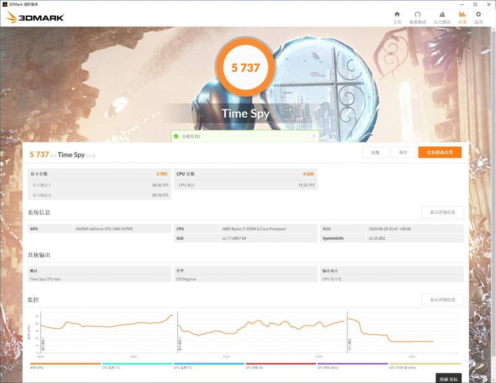496x383 pixels.
Task: Click AMD Ryzen 5 3500X 6-Core Processor text
Action: point(254,229)
